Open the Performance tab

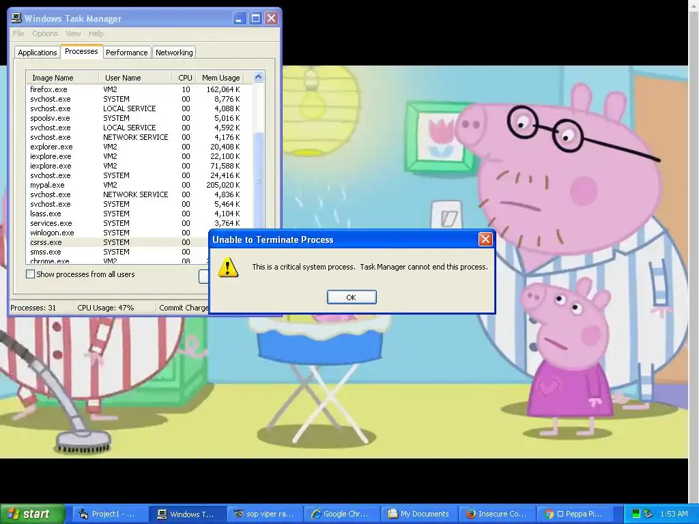[126, 53]
